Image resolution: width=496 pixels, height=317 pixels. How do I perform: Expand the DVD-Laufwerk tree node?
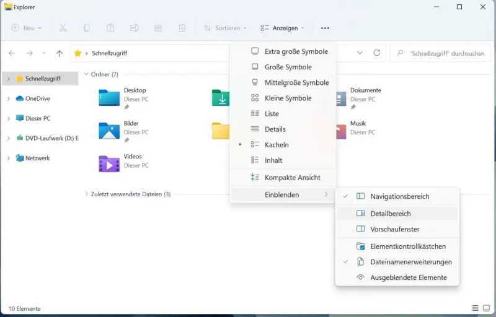9,138
